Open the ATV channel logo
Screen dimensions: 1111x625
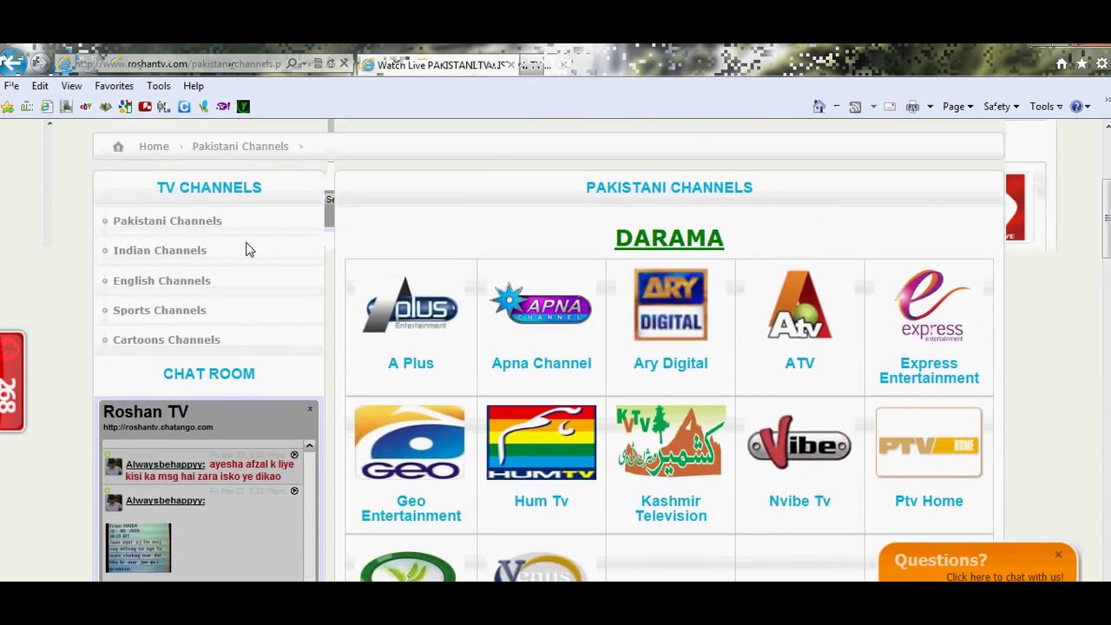tap(799, 305)
